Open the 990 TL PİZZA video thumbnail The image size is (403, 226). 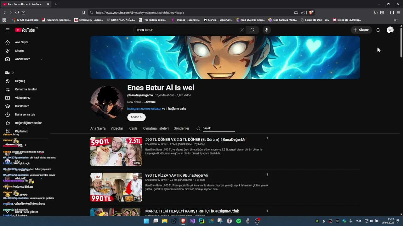click(116, 187)
